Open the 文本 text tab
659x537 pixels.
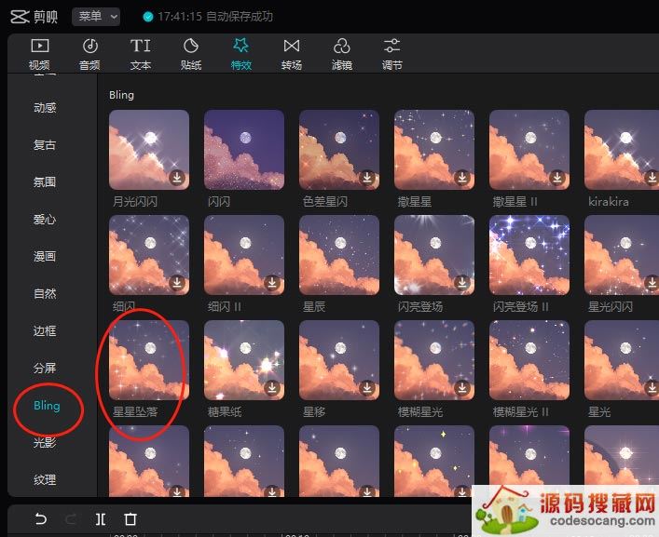coord(141,54)
